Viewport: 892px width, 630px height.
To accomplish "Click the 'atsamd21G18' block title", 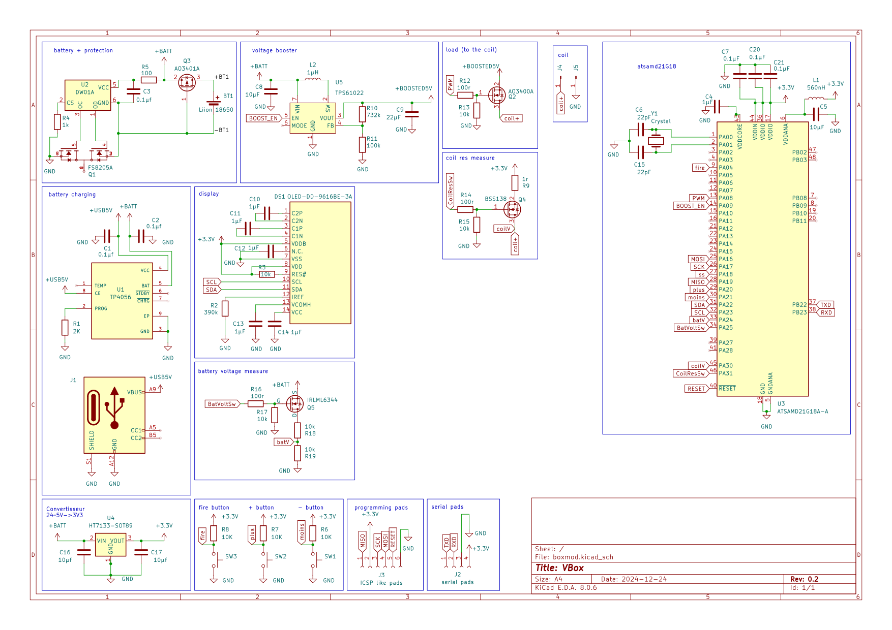I will click(x=657, y=67).
